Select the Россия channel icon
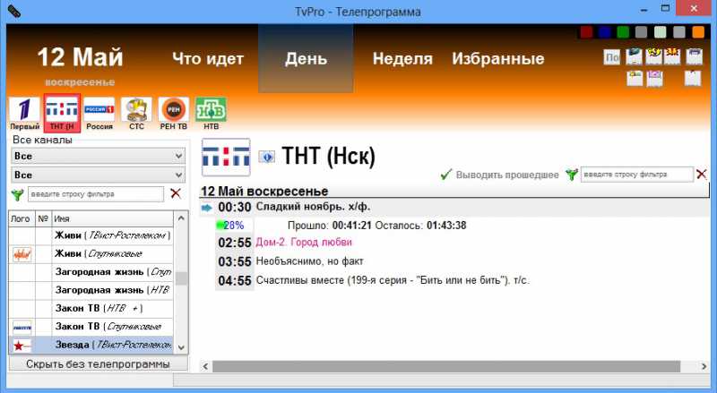Screen dimensions: 717x393 (99, 114)
